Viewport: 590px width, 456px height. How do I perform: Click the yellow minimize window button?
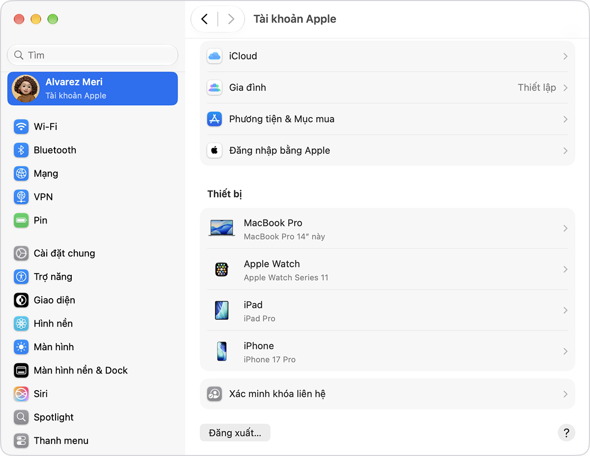[x=36, y=19]
